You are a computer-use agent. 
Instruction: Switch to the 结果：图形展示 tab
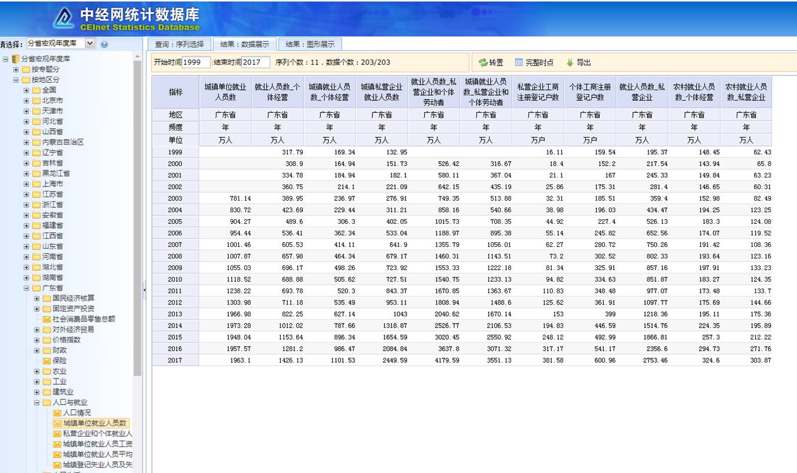pos(310,44)
